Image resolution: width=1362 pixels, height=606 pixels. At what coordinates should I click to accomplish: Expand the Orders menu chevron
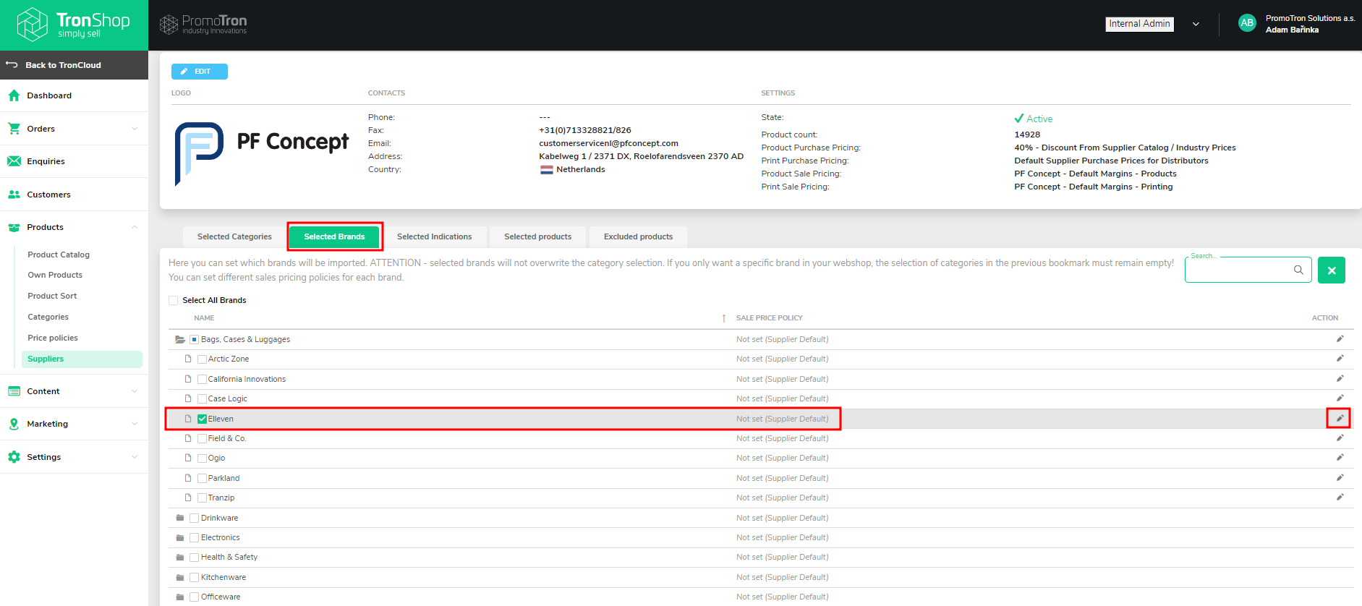coord(135,129)
